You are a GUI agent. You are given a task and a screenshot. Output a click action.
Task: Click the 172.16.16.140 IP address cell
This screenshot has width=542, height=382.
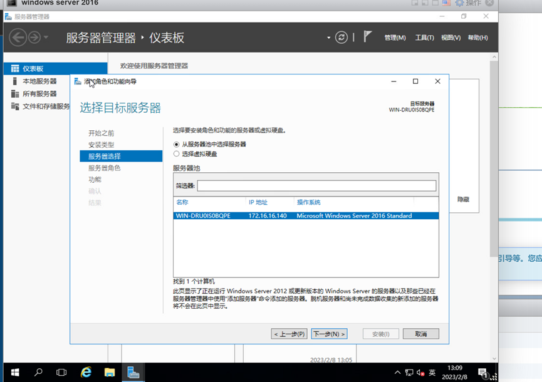point(268,215)
